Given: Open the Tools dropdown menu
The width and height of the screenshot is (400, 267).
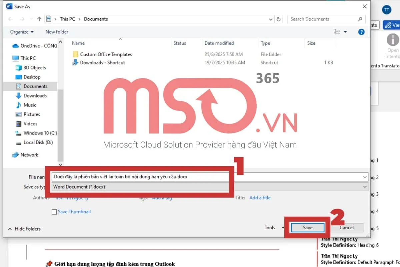Looking at the screenshot, I should (274, 228).
